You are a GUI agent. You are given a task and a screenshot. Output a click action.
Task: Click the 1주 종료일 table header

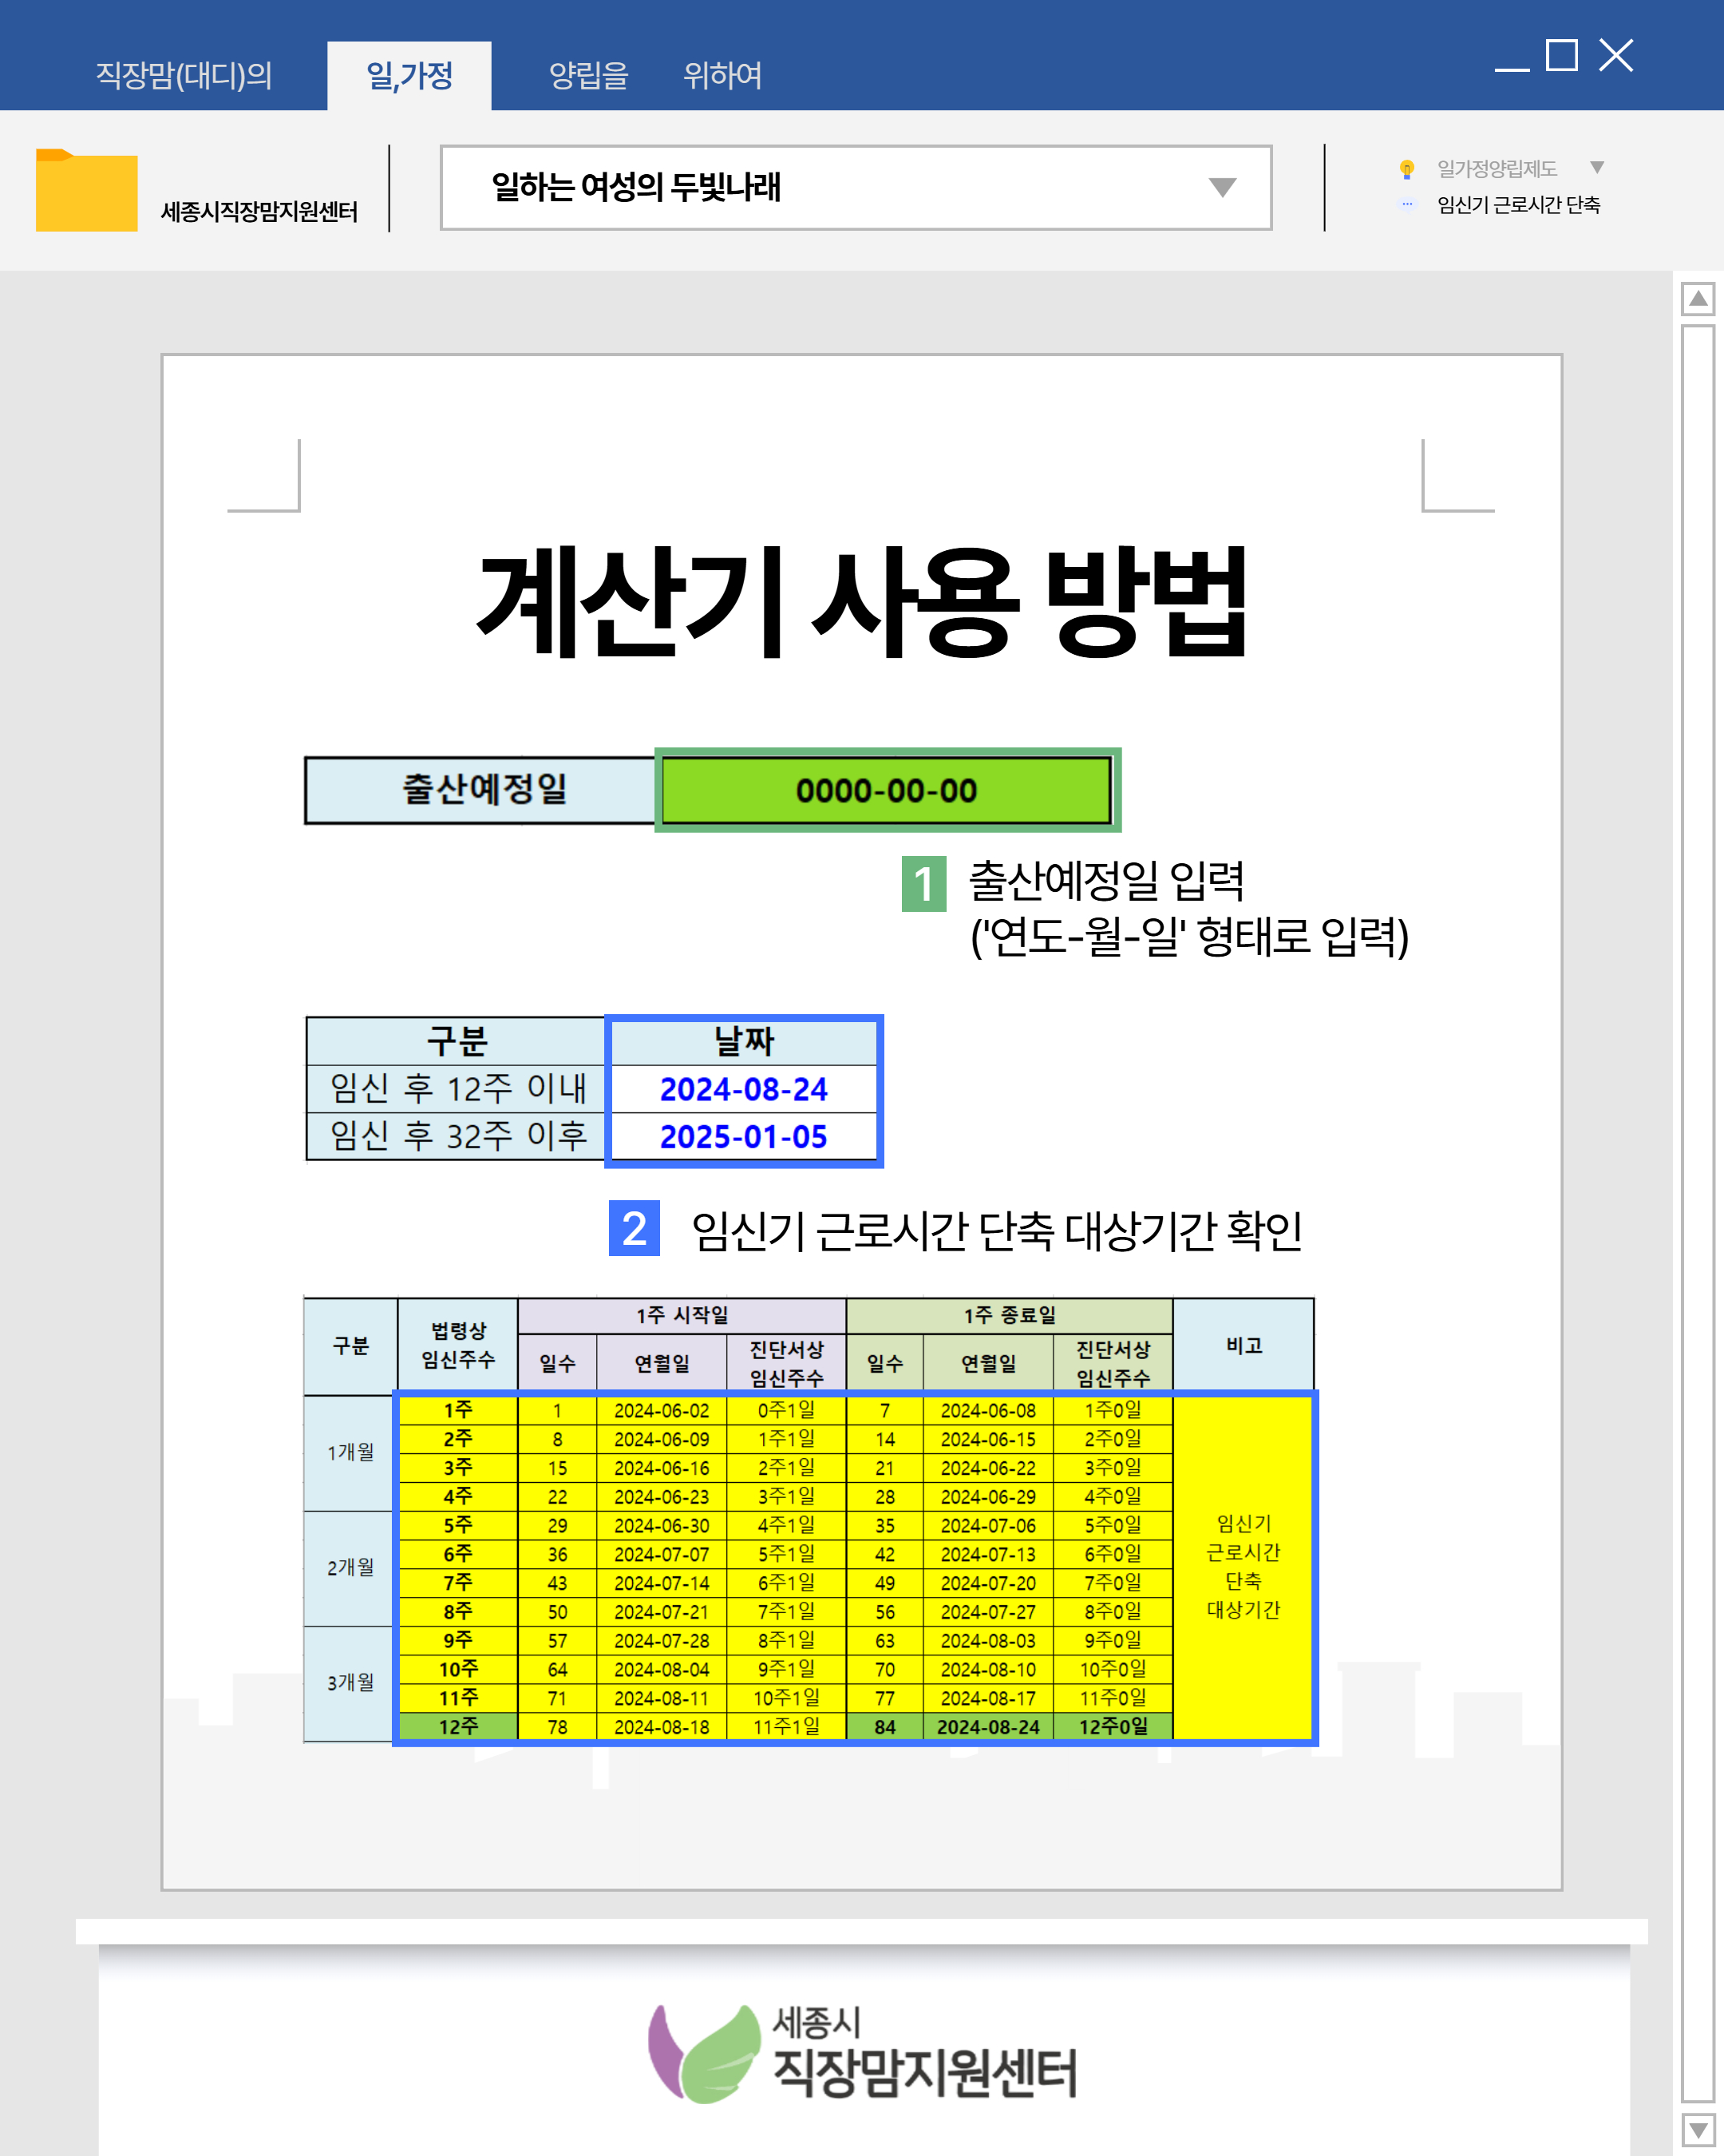1010,1315
